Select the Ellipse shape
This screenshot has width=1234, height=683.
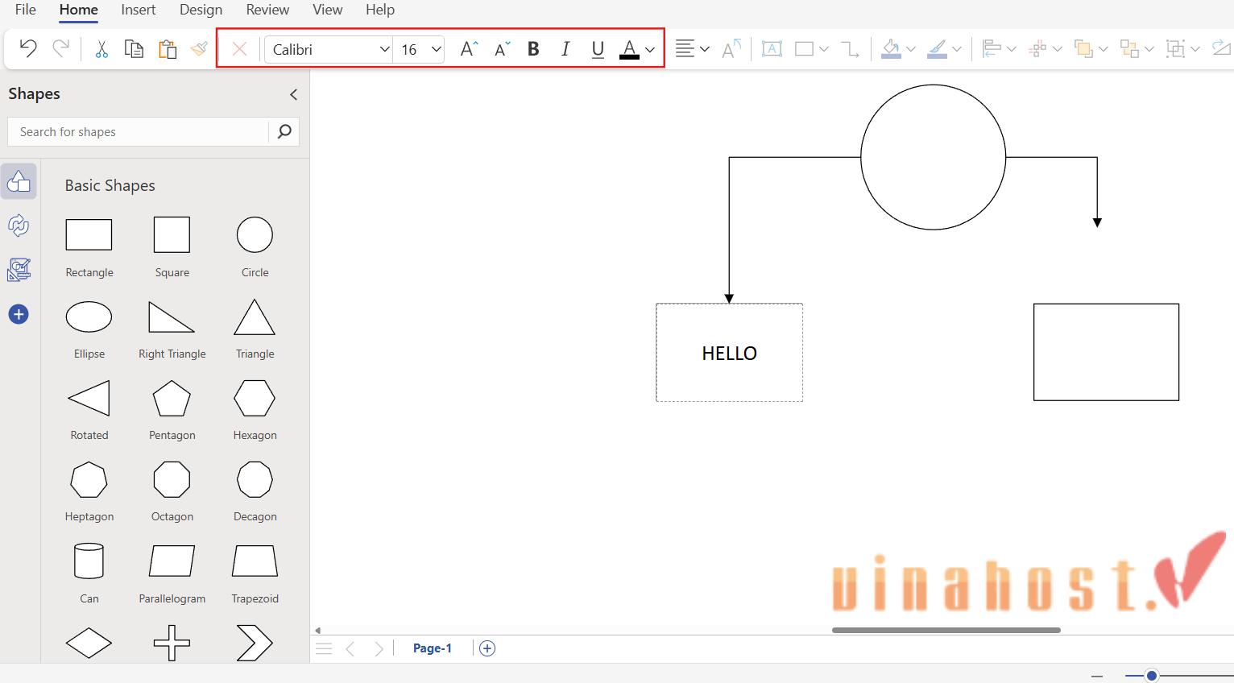pyautogui.click(x=89, y=317)
